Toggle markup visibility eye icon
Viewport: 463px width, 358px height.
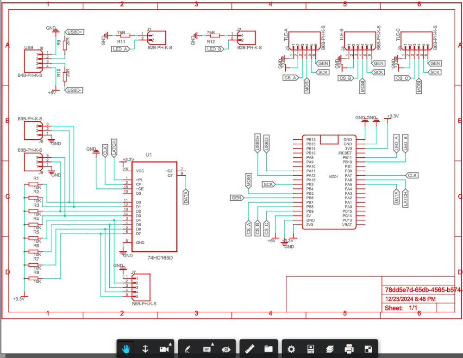[226, 349]
